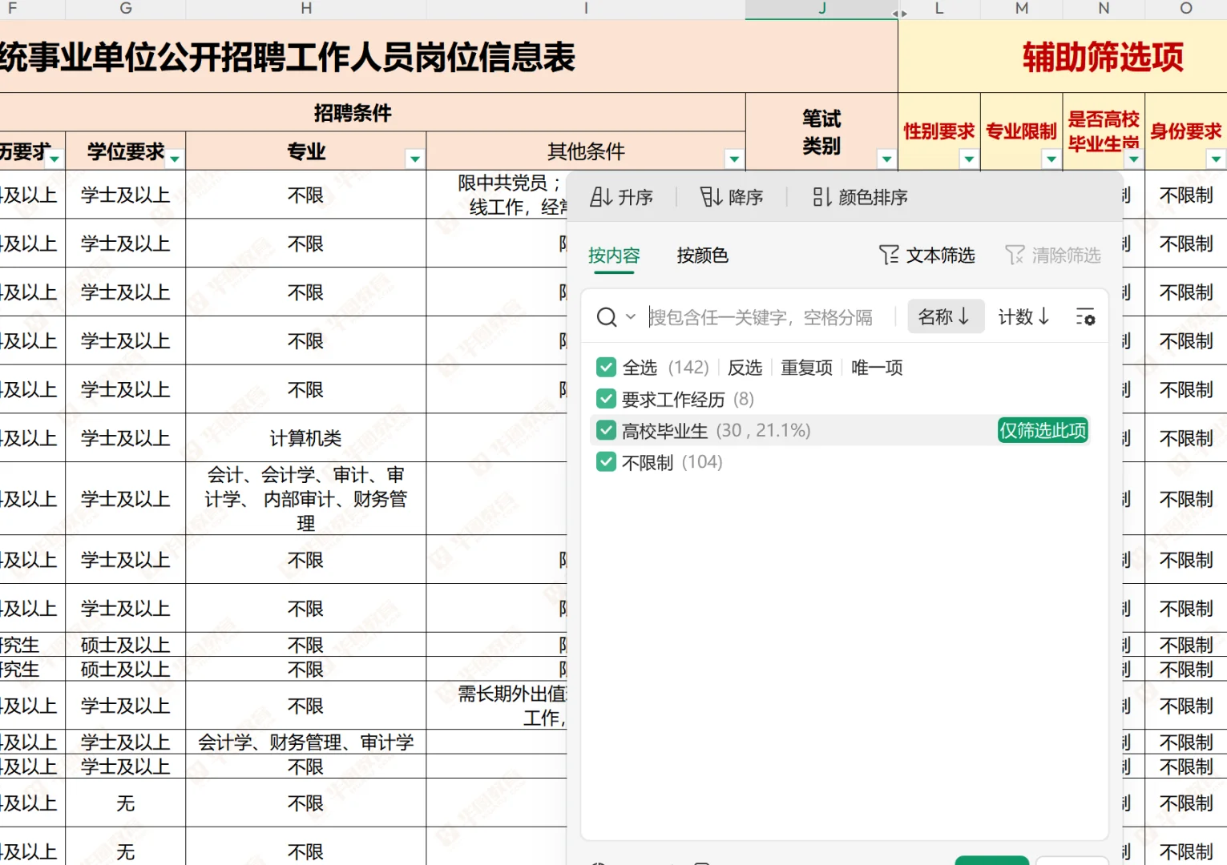1227x865 pixels.
Task: Click 辅助筛选项 header cell
Action: pyautogui.click(x=1063, y=56)
